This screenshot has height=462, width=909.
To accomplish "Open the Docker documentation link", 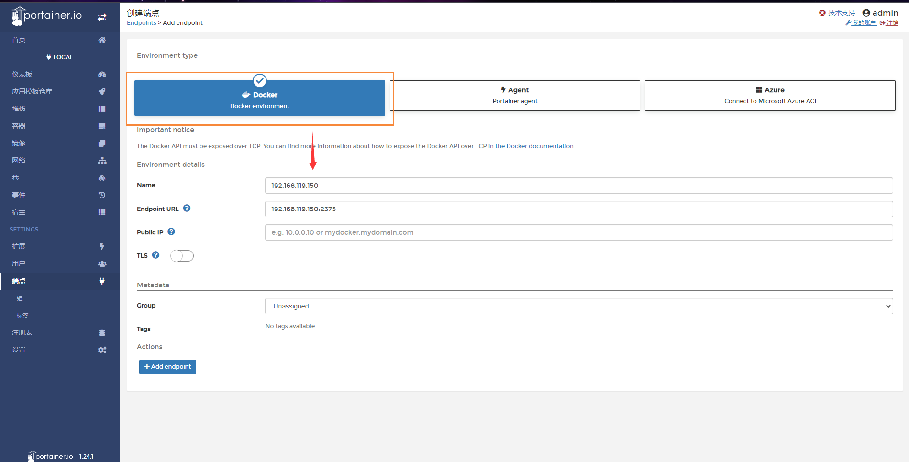I will [531, 146].
